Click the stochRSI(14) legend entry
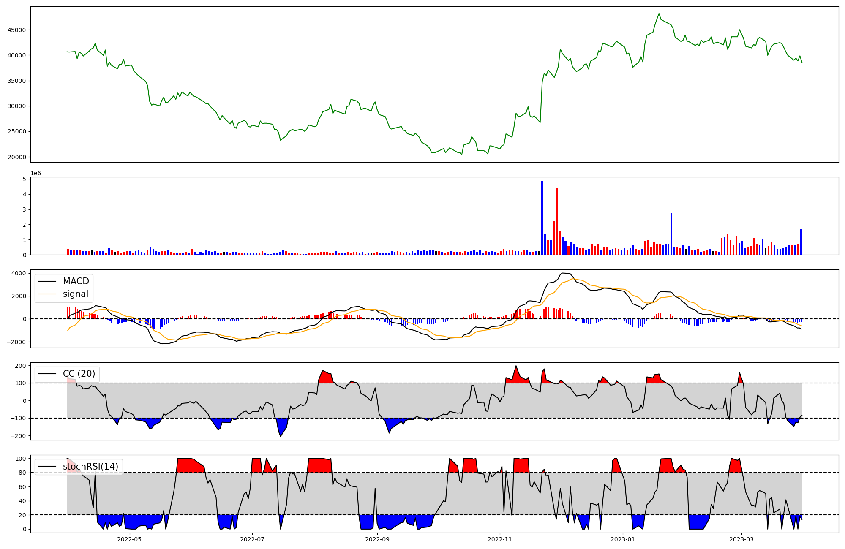Screen dimensions: 845x549 pos(90,466)
